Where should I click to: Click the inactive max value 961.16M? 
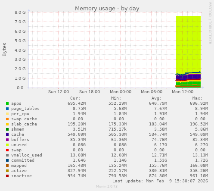[199, 176]
